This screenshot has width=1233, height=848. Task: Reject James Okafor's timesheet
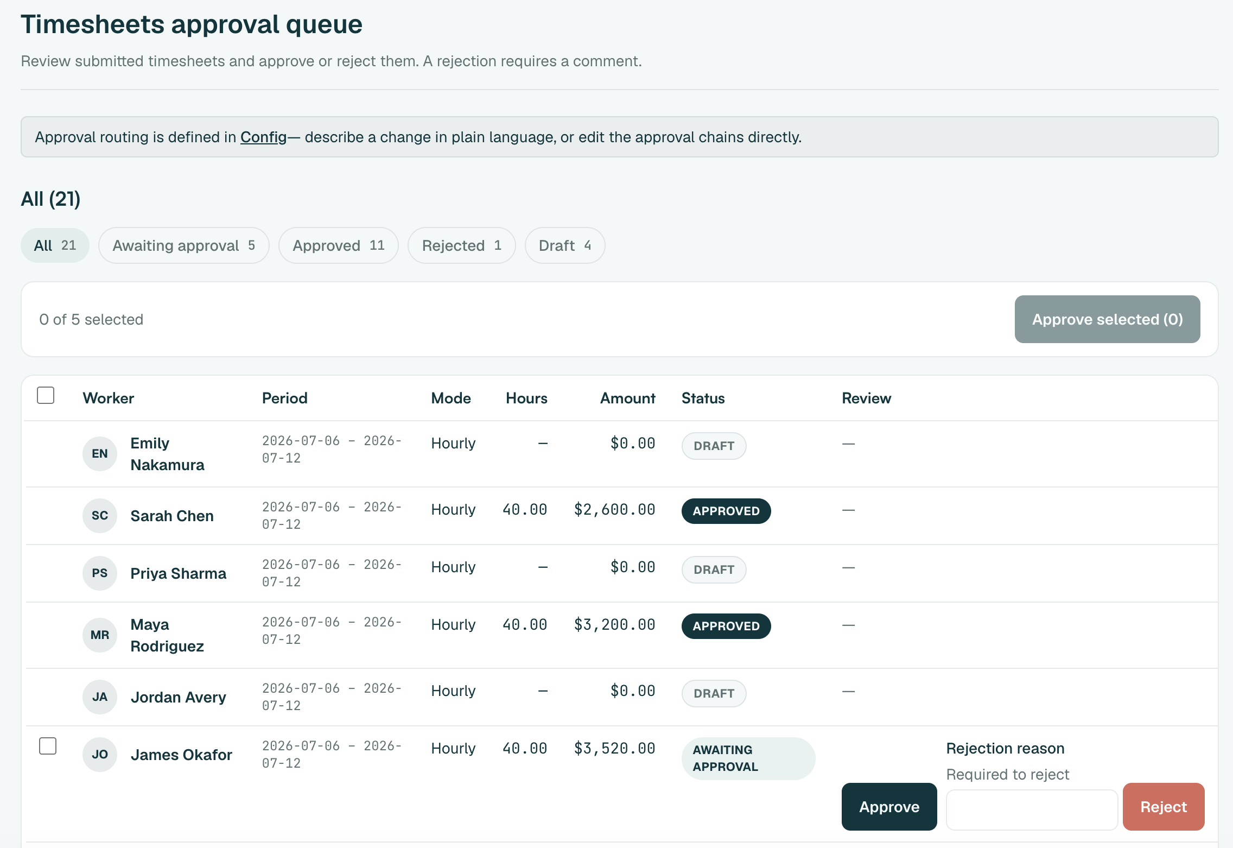click(x=1164, y=807)
